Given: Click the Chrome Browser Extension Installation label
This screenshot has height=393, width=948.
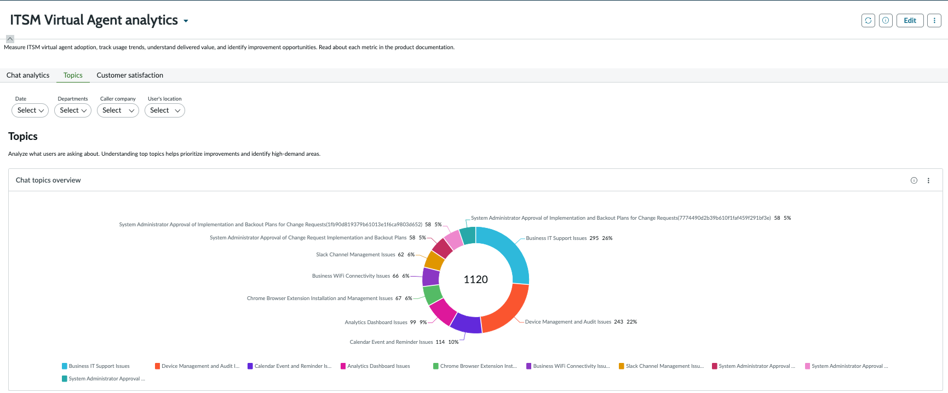Looking at the screenshot, I should (x=330, y=298).
